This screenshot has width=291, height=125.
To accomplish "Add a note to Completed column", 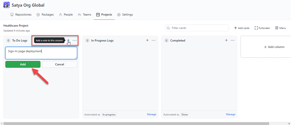I will coord(226,40).
